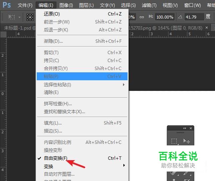Choose 拷贝(C) menu entry

[x=82, y=61]
